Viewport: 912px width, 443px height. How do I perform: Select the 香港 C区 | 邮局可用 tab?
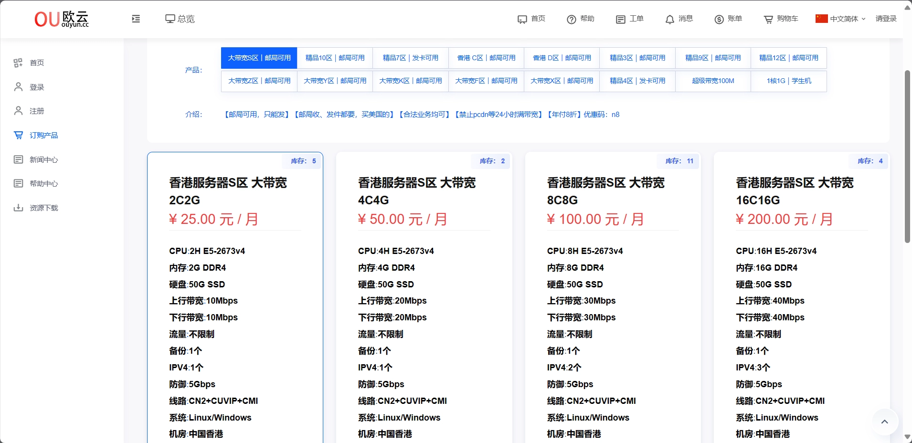coord(486,58)
